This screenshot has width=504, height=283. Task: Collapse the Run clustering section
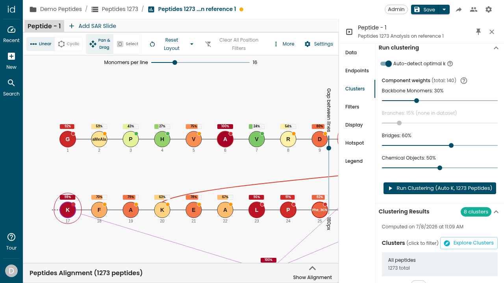pos(496,48)
